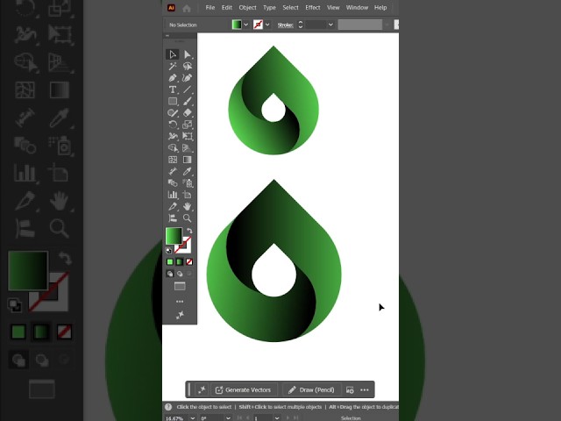Select the Rectangle tool

tap(173, 102)
